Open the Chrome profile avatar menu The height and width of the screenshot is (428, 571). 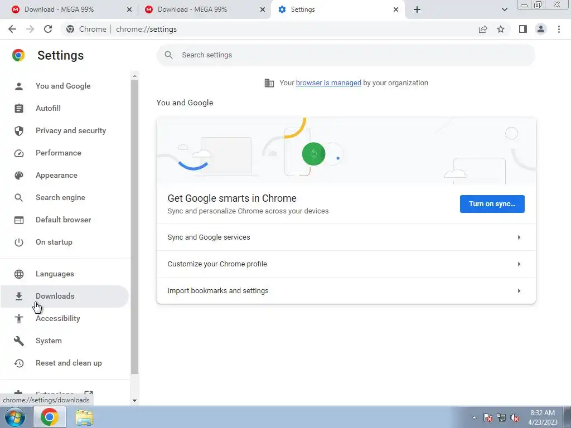(x=541, y=29)
